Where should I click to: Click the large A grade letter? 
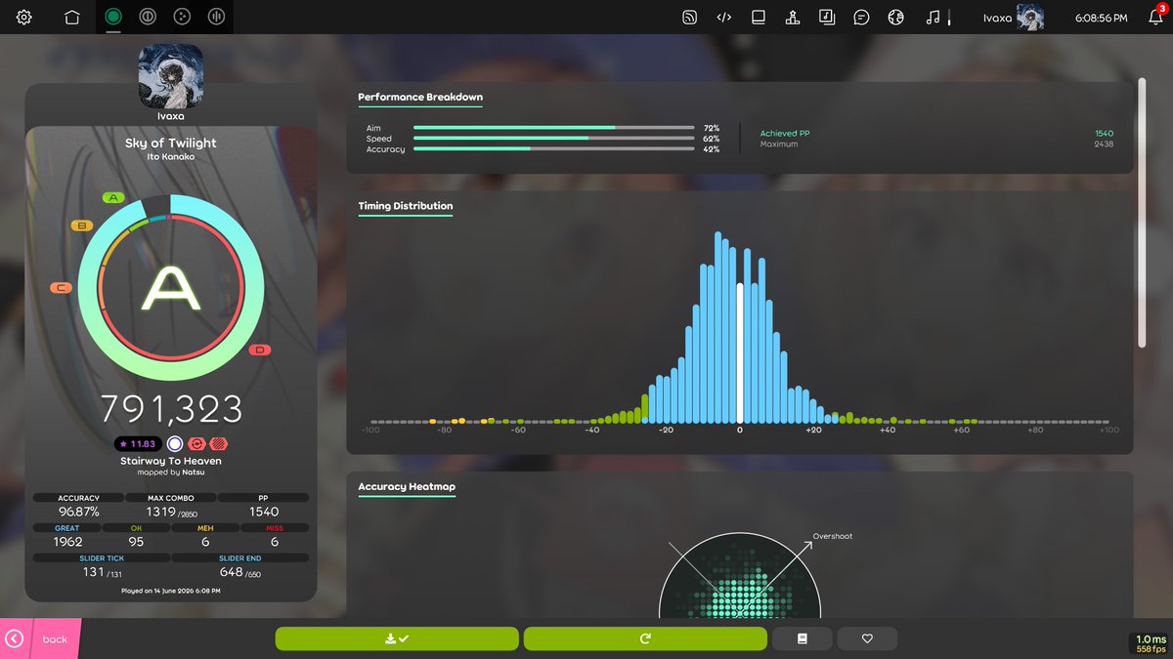coord(171,290)
